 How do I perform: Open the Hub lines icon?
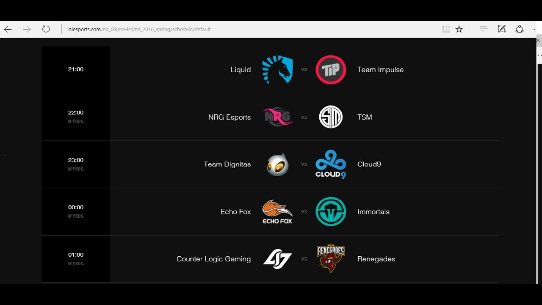484,29
